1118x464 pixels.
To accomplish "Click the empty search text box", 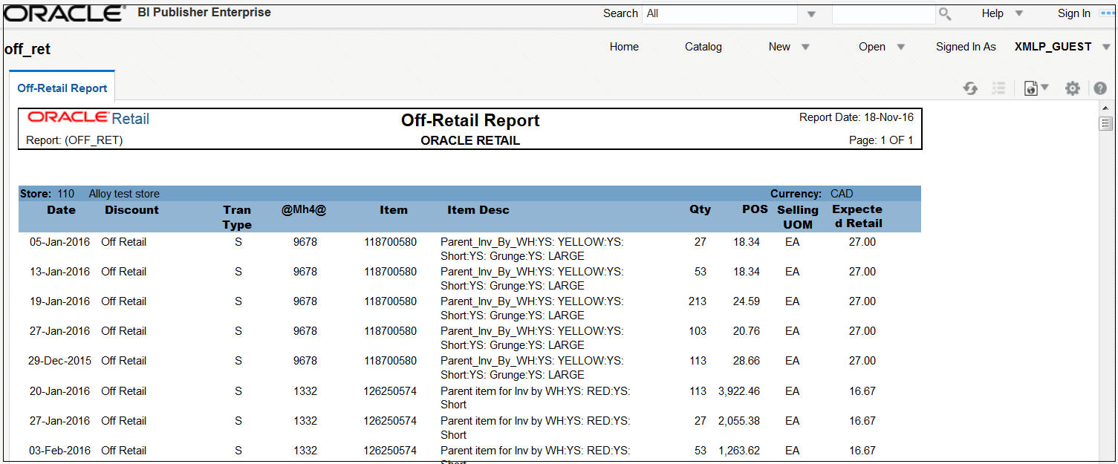I will [x=883, y=13].
